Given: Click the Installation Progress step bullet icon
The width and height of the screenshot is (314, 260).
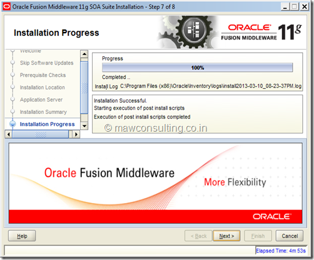Looking at the screenshot, I should click(x=13, y=124).
